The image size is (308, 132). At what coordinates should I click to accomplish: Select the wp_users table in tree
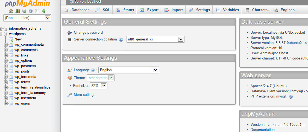(x=22, y=103)
